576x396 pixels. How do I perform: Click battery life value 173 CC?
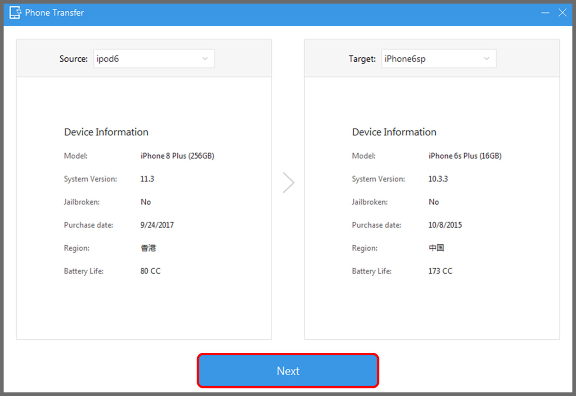point(441,271)
